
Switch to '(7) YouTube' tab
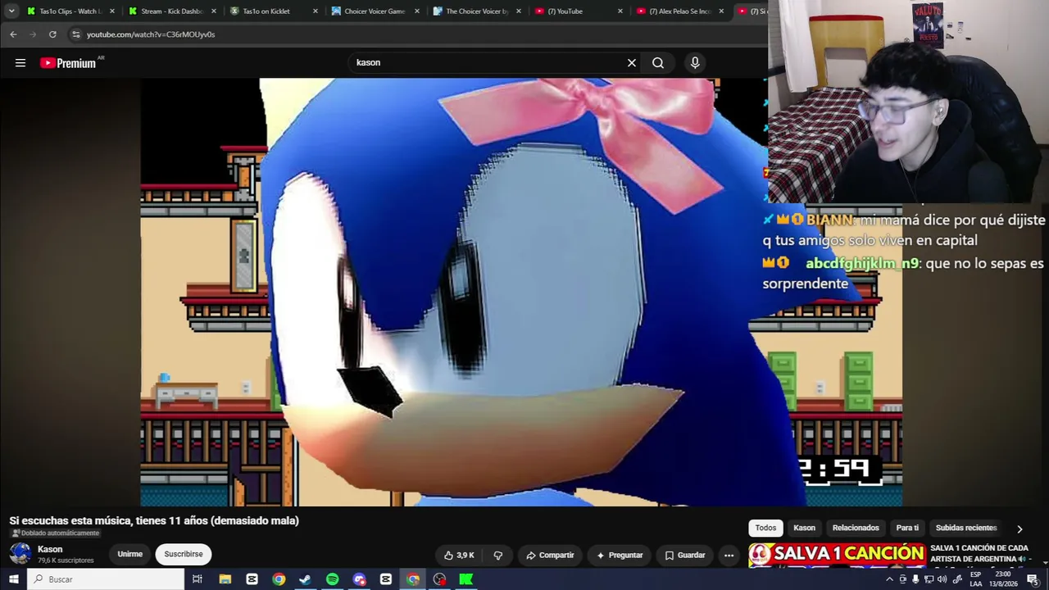(578, 11)
